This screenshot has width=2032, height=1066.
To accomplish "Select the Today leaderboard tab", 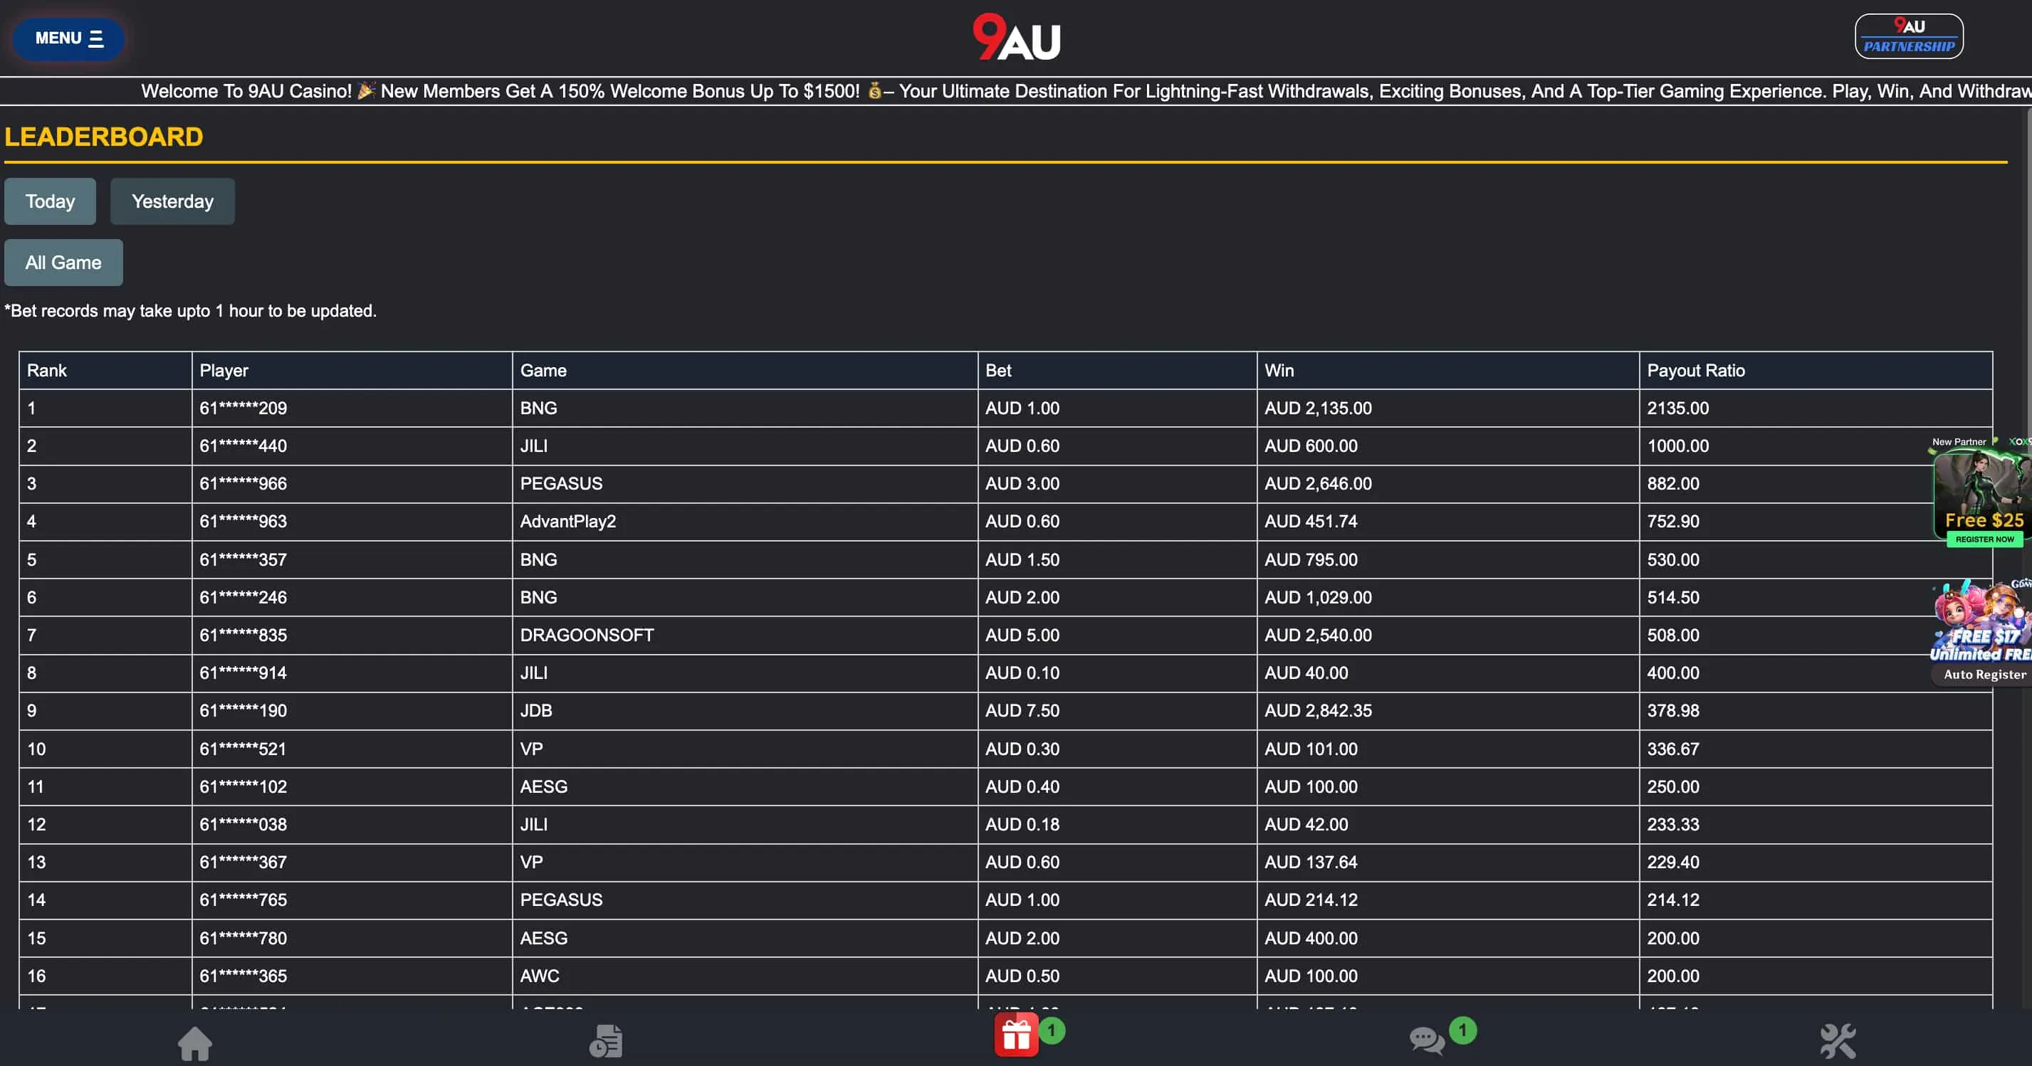I will 50,201.
